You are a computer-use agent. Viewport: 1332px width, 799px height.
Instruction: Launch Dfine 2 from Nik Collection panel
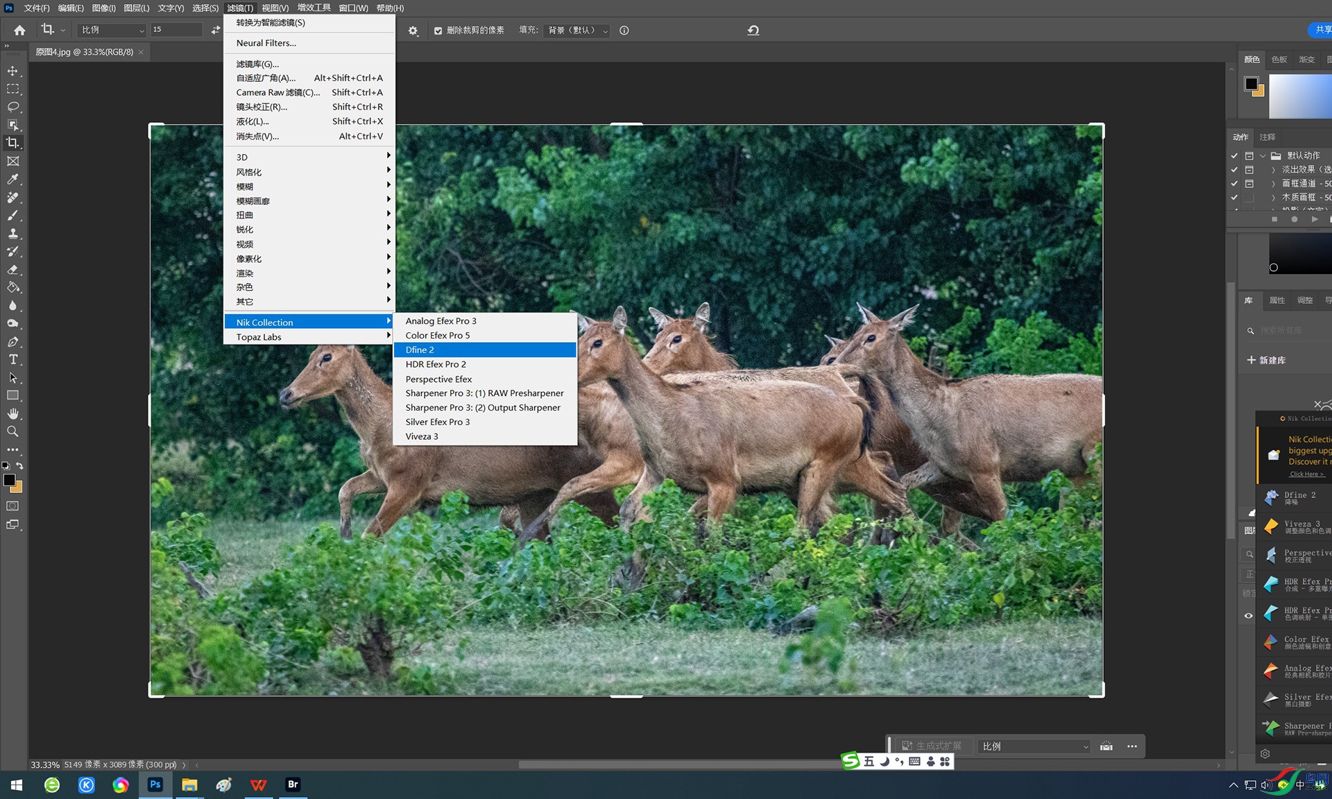click(1295, 497)
